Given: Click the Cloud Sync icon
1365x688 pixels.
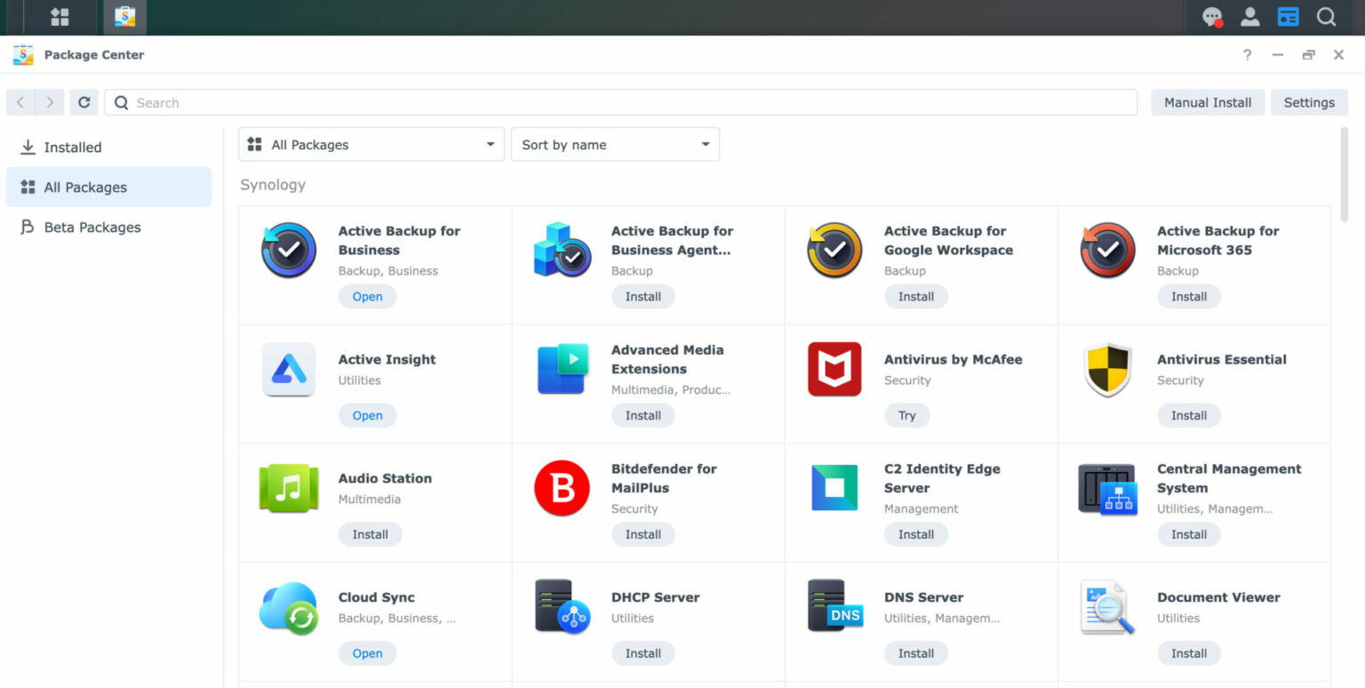Looking at the screenshot, I should pyautogui.click(x=288, y=607).
